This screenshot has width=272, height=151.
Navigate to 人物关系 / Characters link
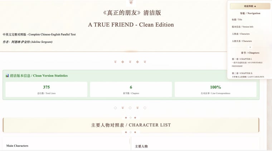[x=242, y=41]
